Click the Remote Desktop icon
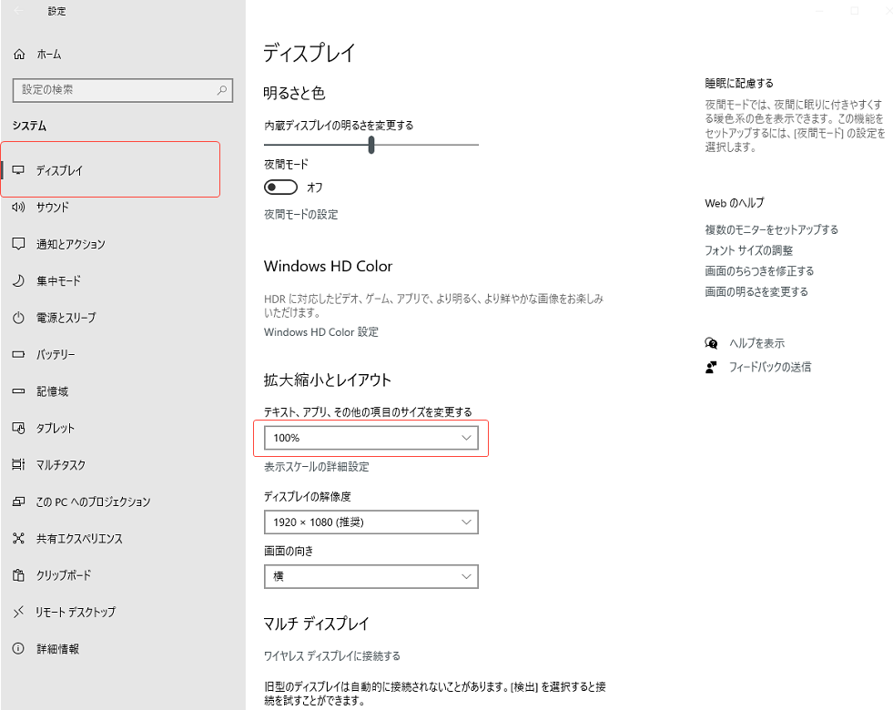The width and height of the screenshot is (893, 710). point(18,612)
